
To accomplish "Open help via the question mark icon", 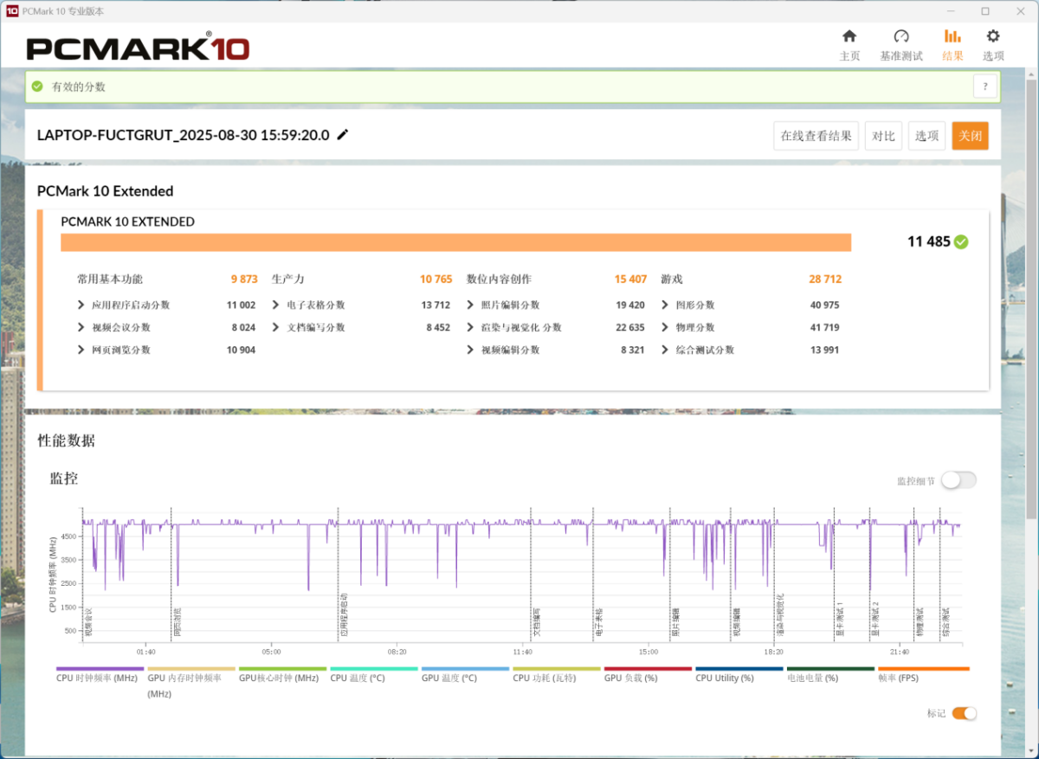I will click(984, 87).
